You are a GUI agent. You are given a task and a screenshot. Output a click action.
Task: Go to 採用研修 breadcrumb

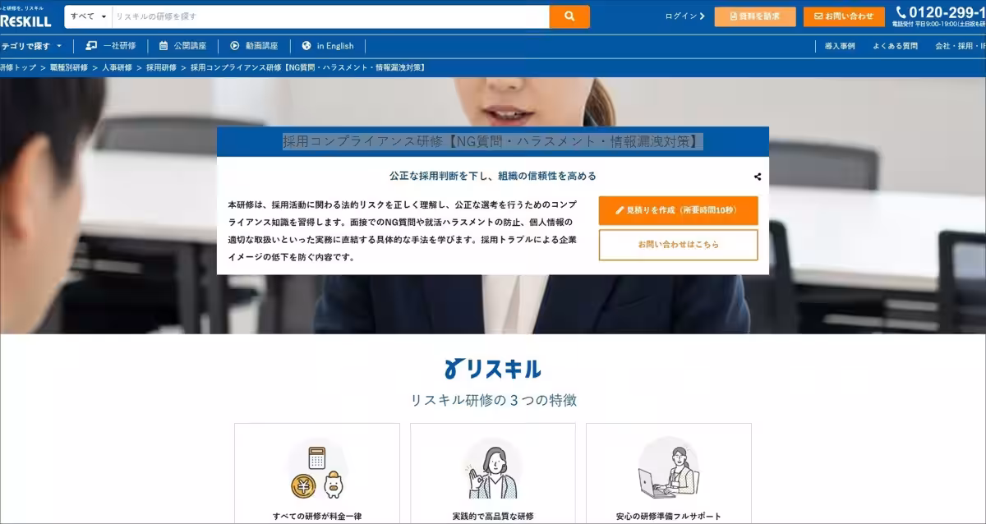(x=161, y=67)
